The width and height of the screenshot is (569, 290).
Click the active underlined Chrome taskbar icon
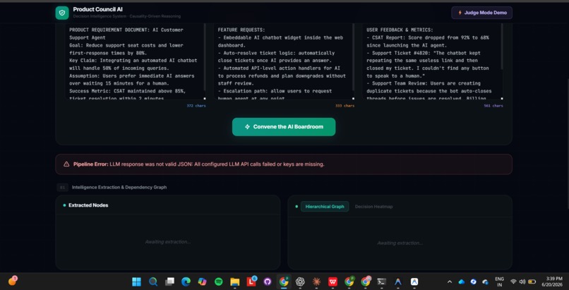[284, 282]
